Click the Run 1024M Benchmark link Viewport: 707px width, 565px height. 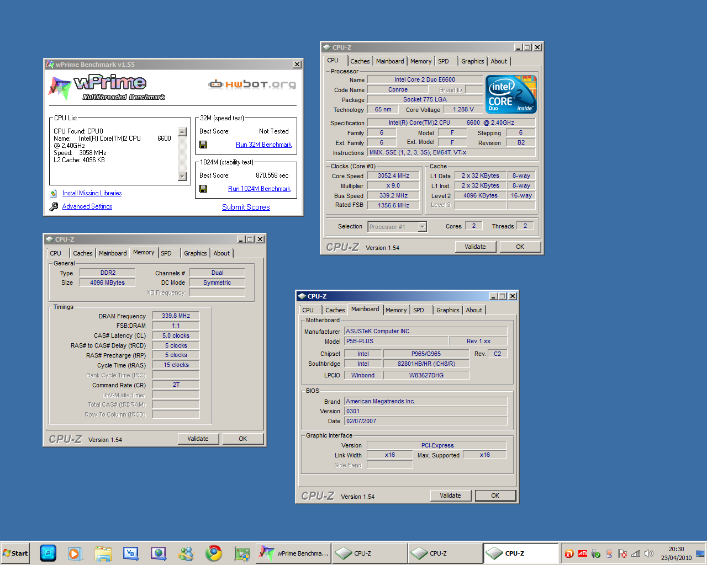coord(259,189)
